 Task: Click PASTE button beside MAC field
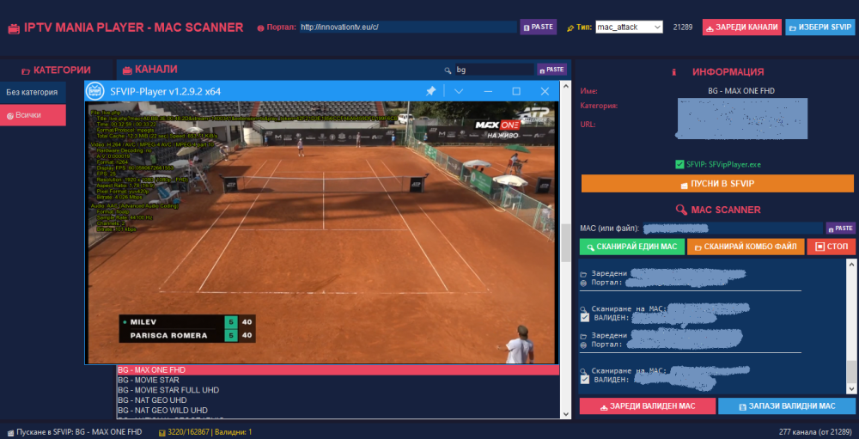[840, 228]
